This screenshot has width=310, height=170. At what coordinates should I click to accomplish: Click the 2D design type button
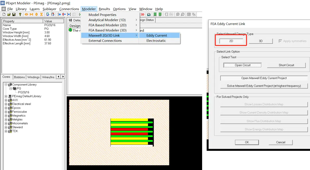point(231,41)
